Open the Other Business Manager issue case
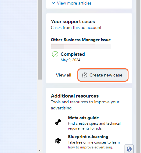The height and width of the screenshot is (153, 141). click(81, 40)
